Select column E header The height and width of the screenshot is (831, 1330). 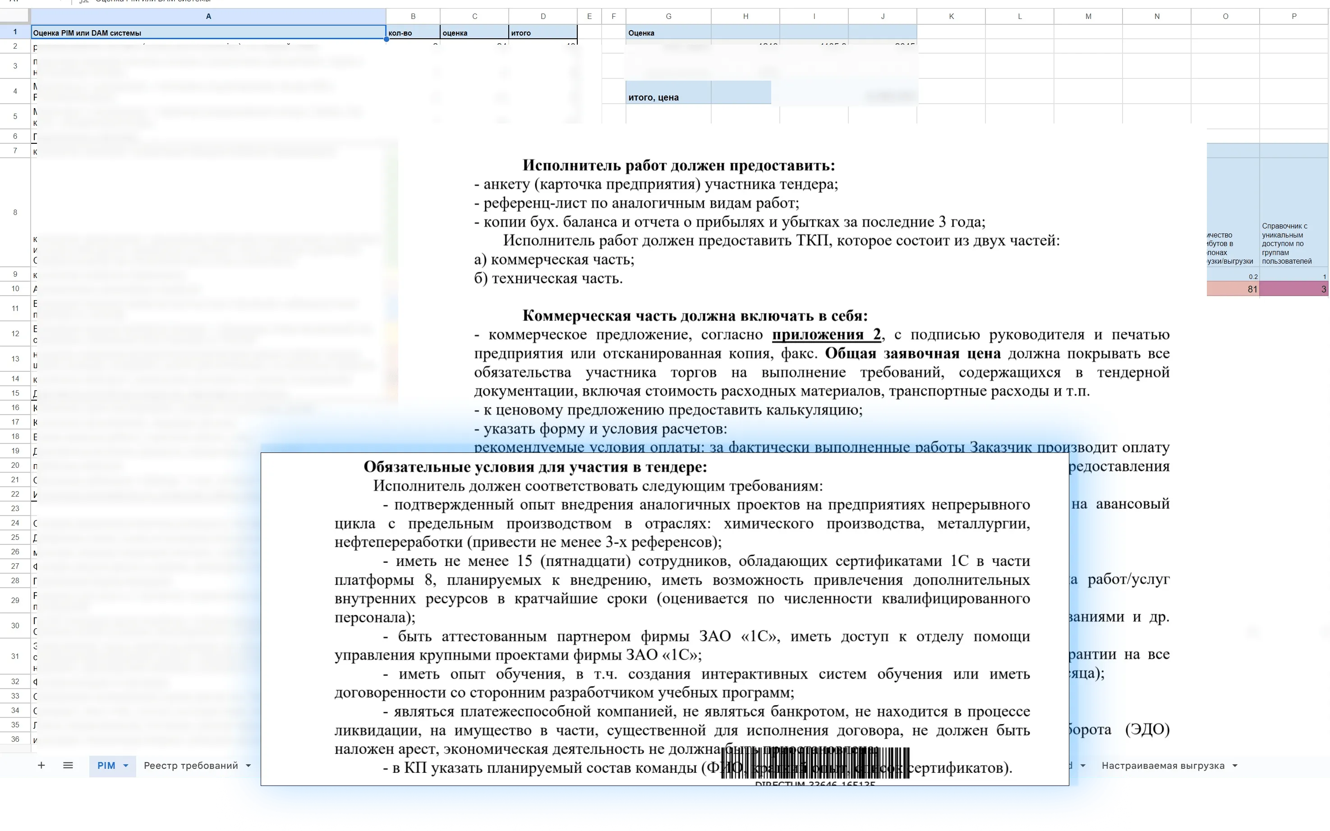pyautogui.click(x=589, y=17)
